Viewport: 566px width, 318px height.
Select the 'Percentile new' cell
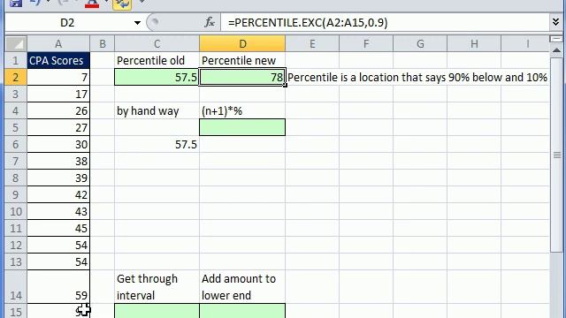[242, 60]
